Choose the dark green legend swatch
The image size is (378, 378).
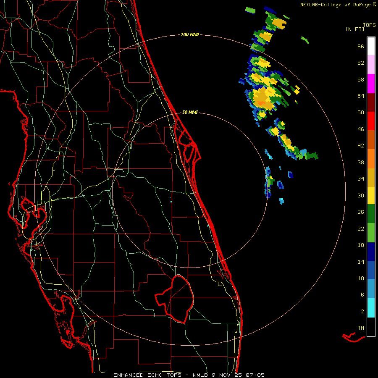coord(371,214)
